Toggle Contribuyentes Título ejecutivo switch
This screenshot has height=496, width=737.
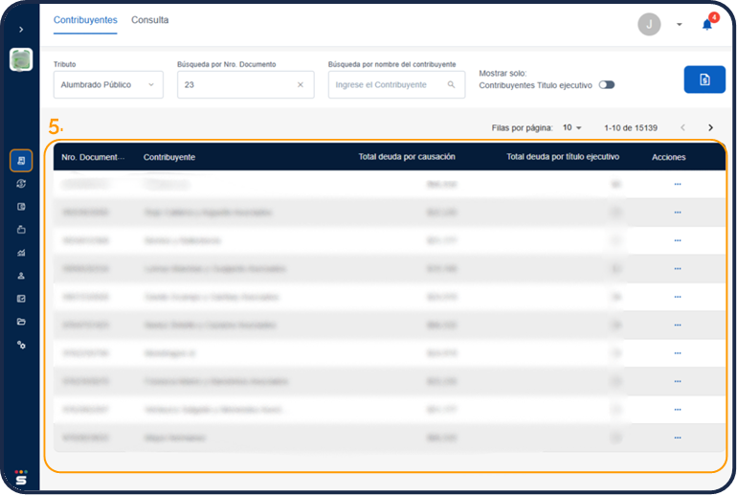(606, 85)
